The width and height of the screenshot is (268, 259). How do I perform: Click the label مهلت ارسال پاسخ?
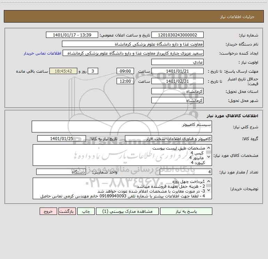tap(241, 71)
